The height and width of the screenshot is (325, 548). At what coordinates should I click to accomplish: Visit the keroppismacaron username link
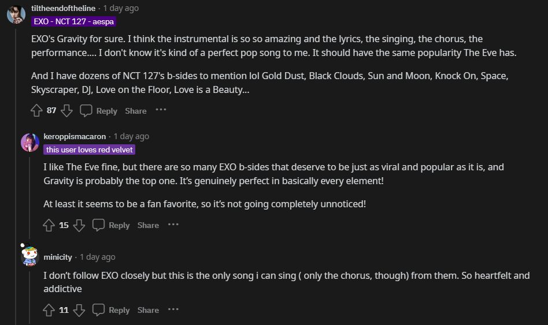[75, 136]
